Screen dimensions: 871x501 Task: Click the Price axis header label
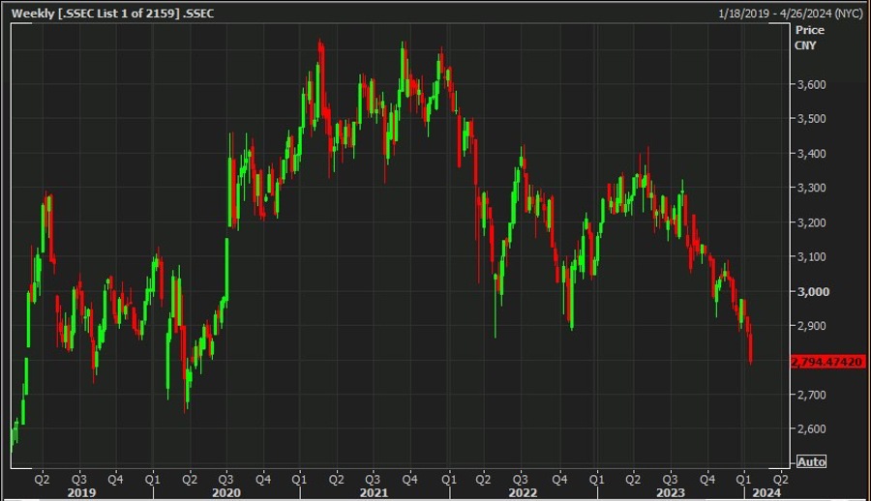point(810,30)
